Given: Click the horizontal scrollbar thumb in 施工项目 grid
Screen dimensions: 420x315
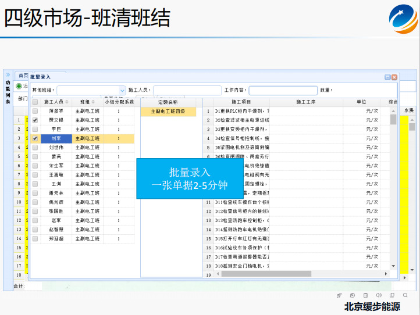Looking at the screenshot, I should click(x=266, y=274).
